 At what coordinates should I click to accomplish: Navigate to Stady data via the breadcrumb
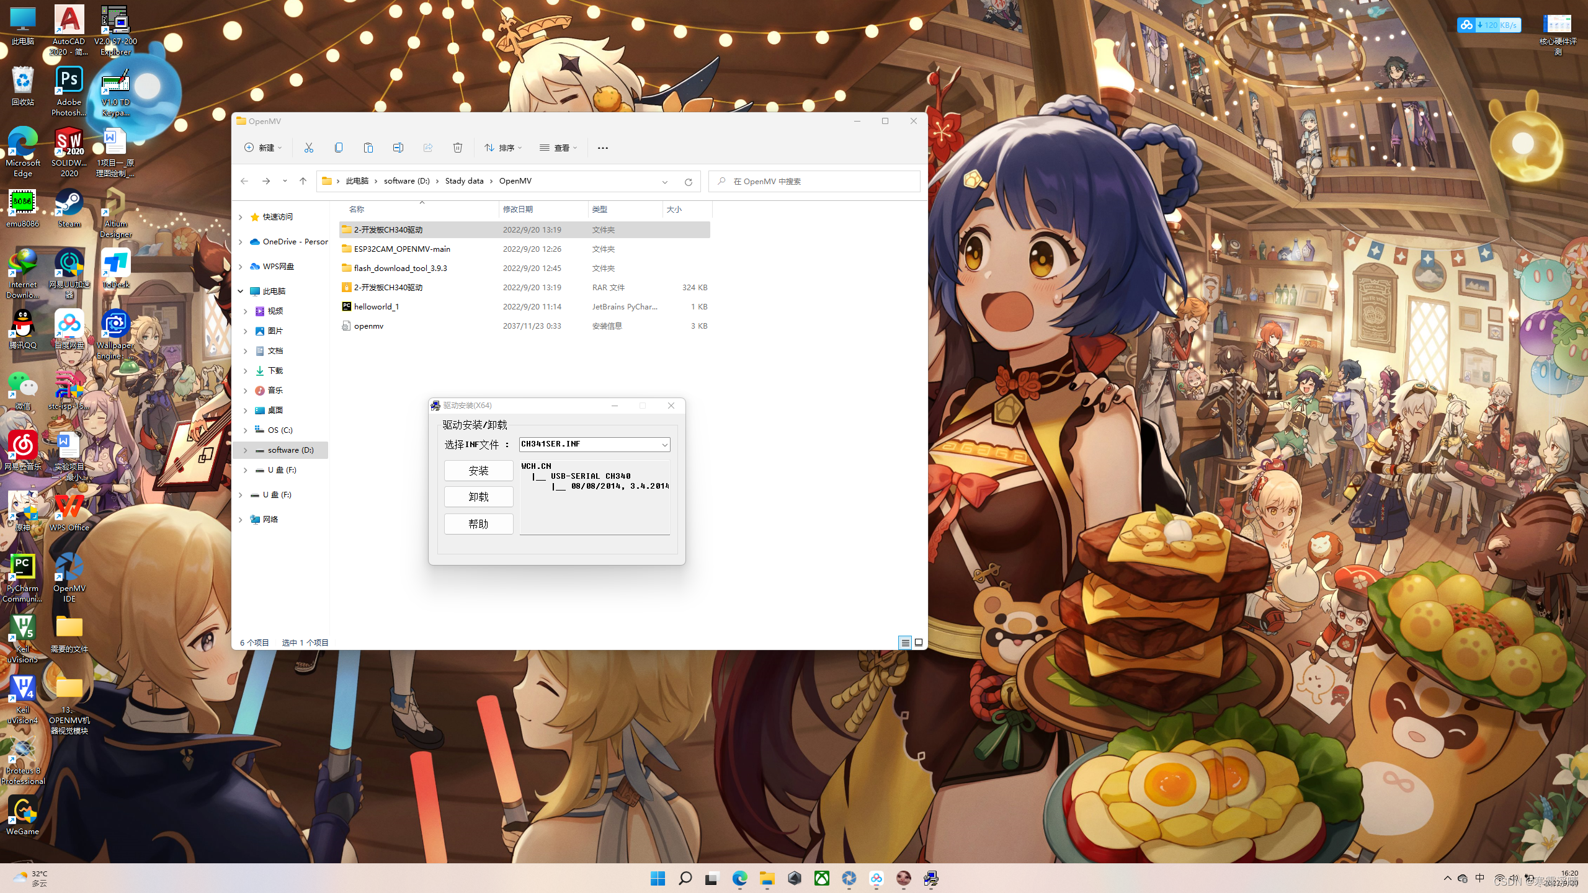(464, 180)
